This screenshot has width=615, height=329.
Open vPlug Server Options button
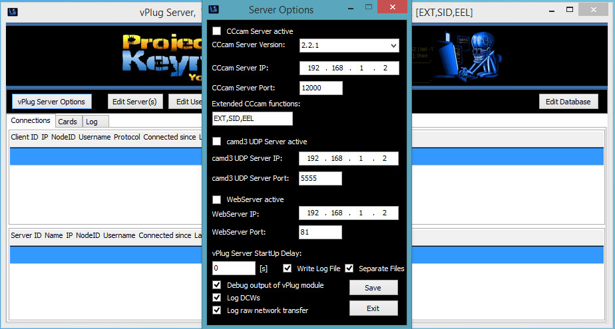[x=51, y=102]
